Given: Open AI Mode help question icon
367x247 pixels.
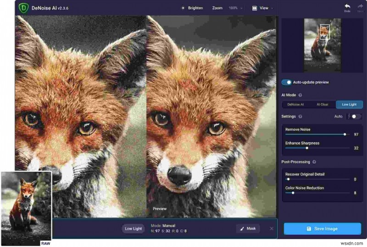Looking at the screenshot, I should (300, 95).
